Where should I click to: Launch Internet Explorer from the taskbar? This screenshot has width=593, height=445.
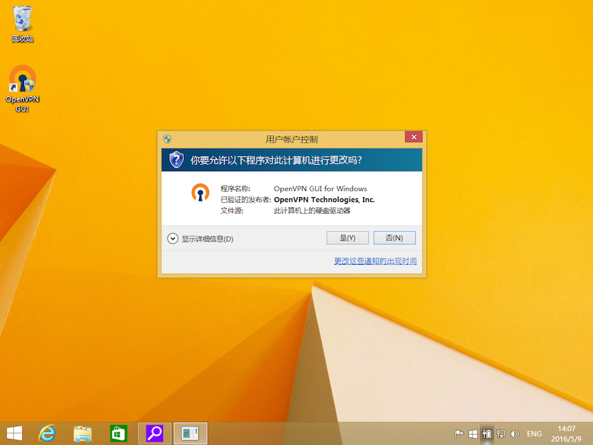47,433
